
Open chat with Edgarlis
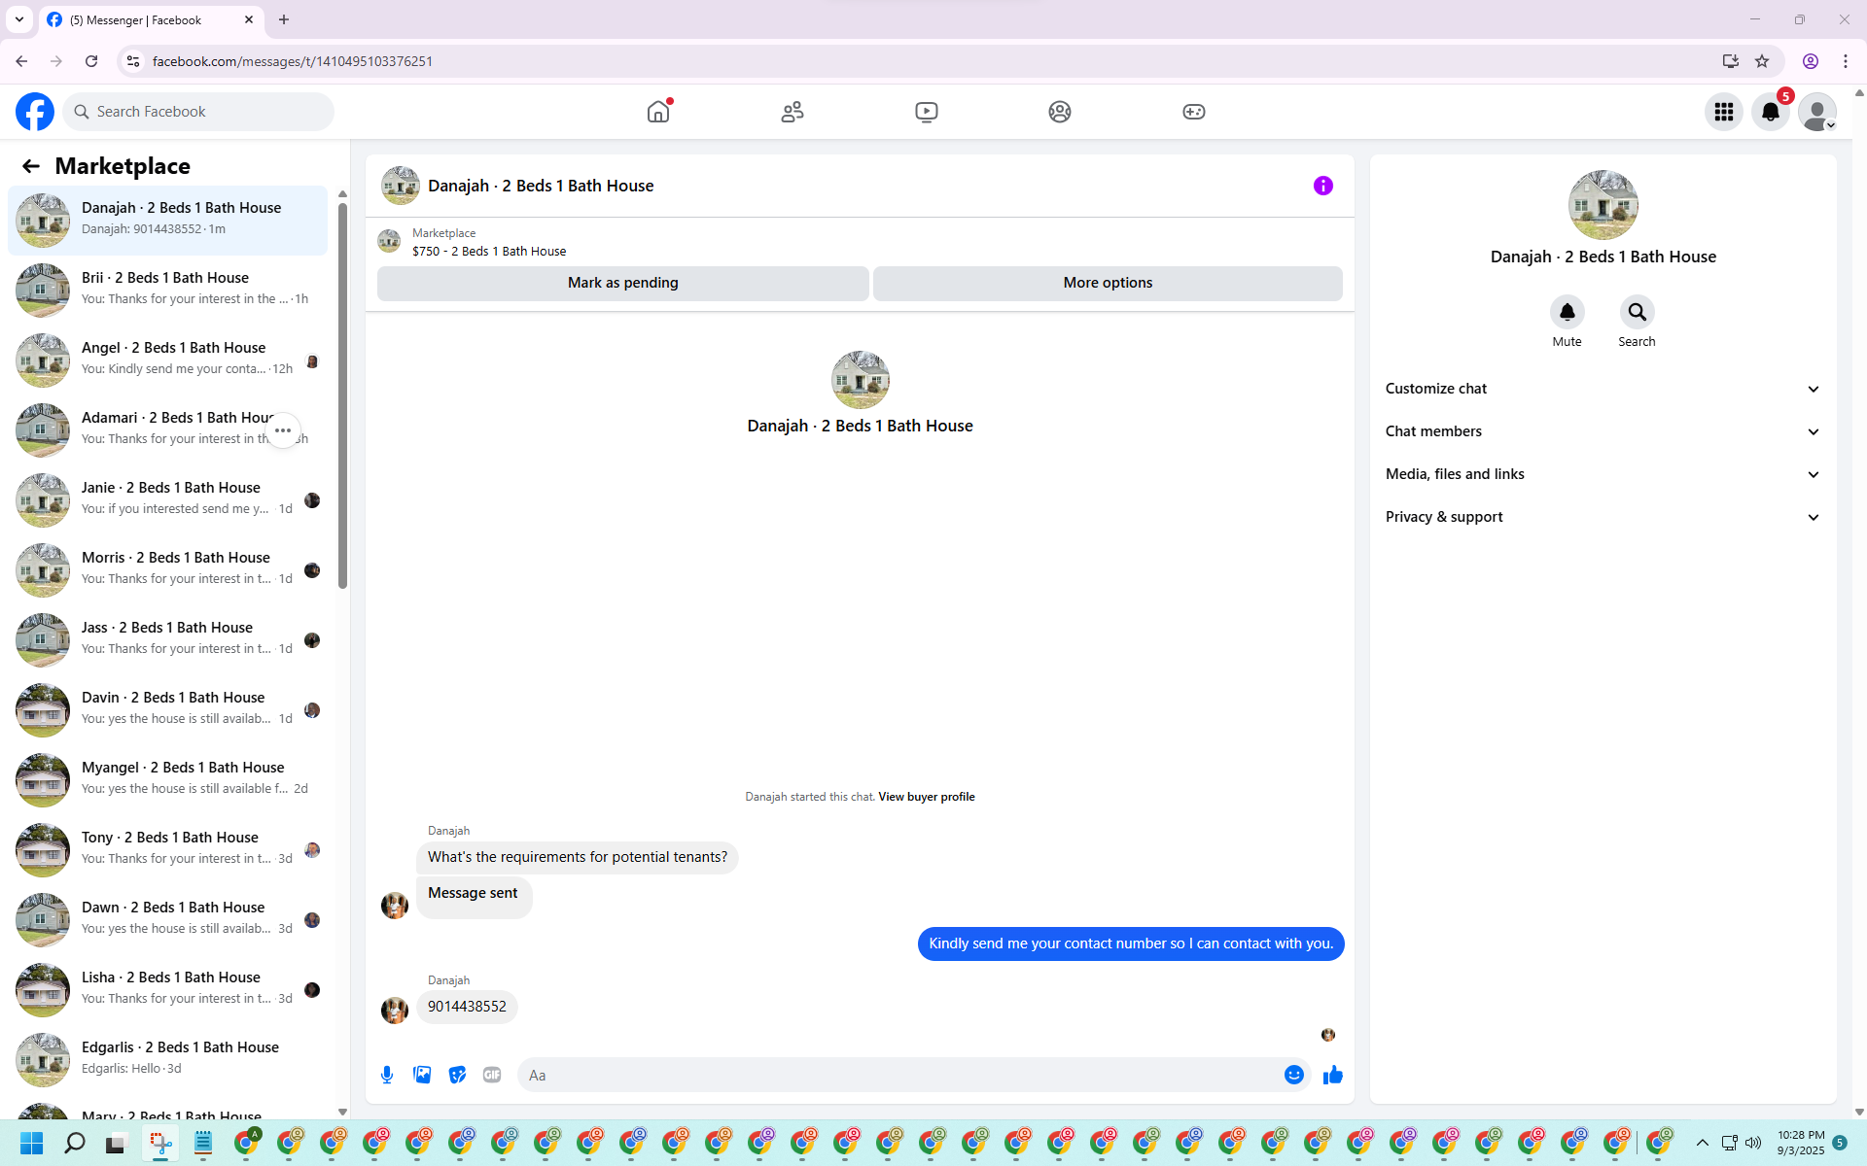click(167, 1060)
